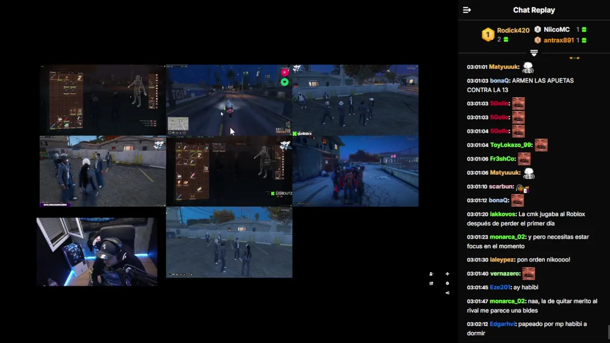Click the logo emblem on the top-right stream tile
This screenshot has height=343, width=610.
[297, 69]
